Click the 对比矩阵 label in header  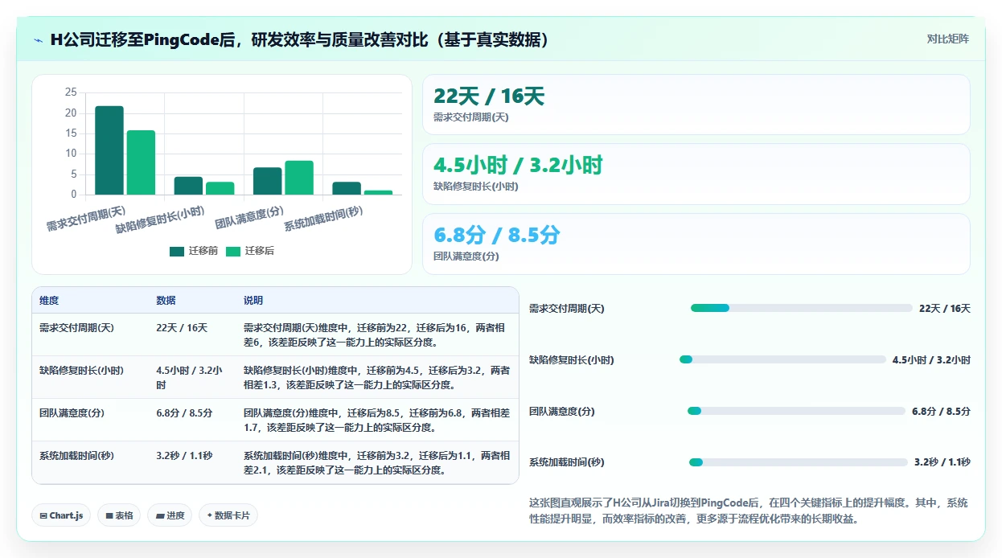948,39
